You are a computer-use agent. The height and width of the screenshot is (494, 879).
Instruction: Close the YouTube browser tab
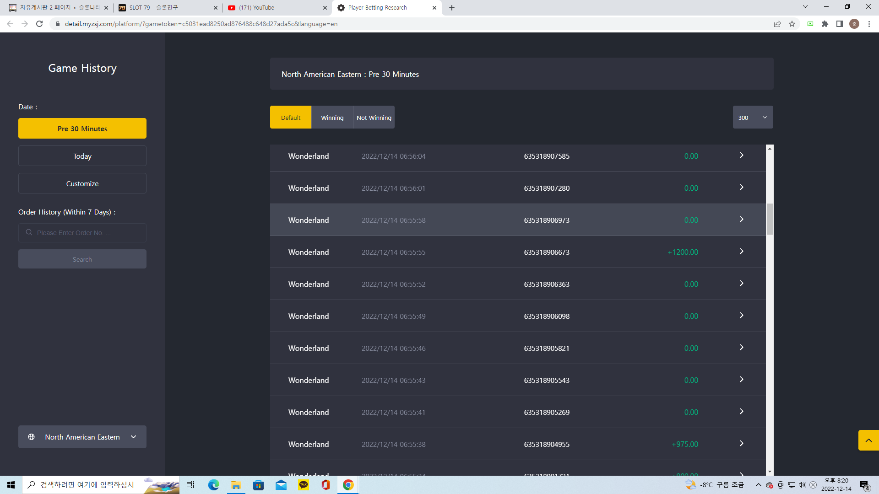(x=325, y=8)
